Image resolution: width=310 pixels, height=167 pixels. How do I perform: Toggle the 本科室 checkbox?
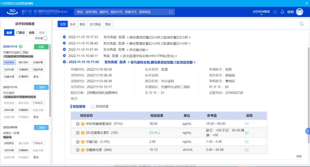coord(45,38)
